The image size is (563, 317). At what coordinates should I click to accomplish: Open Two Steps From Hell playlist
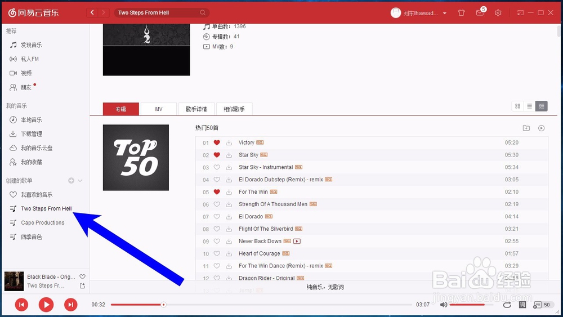[46, 208]
